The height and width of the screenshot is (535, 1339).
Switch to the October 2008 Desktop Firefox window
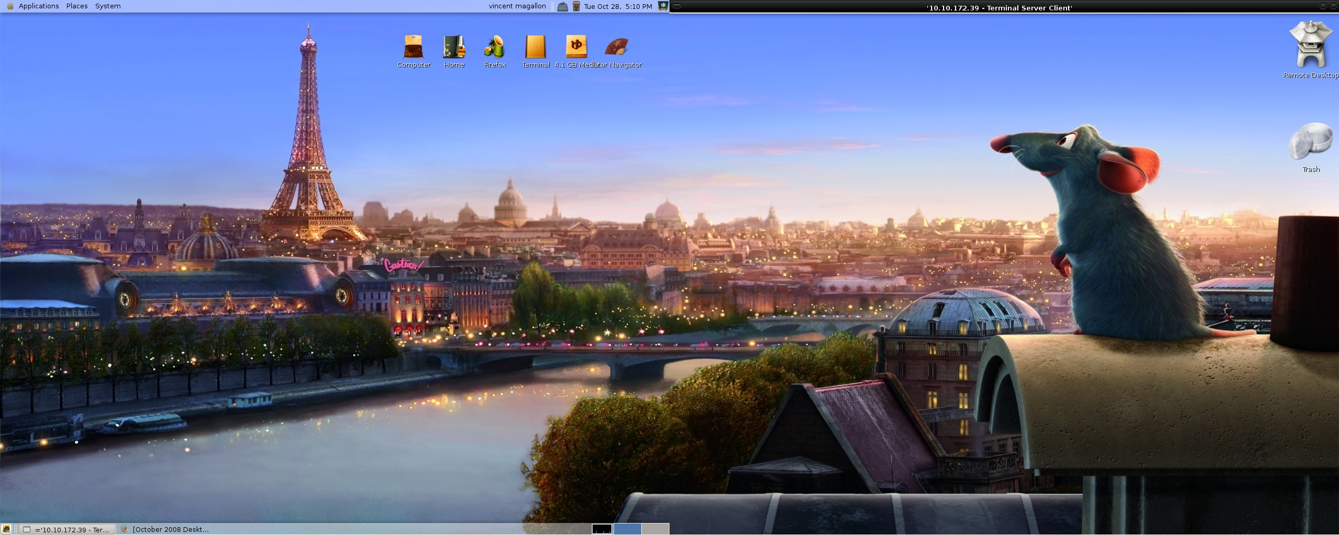165,529
